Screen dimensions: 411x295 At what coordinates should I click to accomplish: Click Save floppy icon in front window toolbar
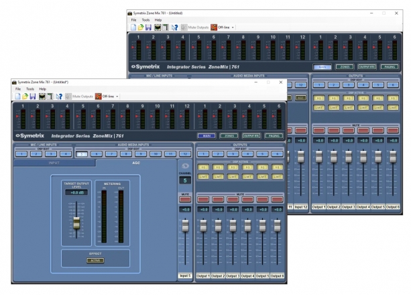coord(32,97)
